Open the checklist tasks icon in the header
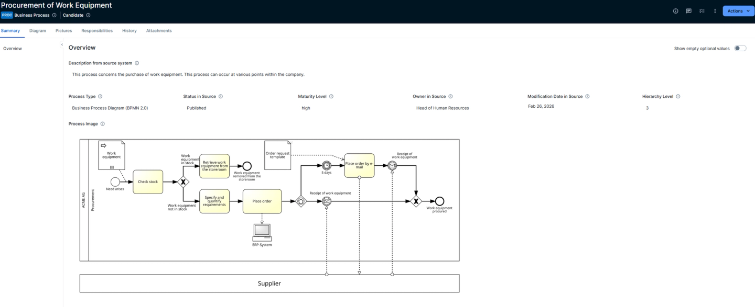 click(702, 11)
